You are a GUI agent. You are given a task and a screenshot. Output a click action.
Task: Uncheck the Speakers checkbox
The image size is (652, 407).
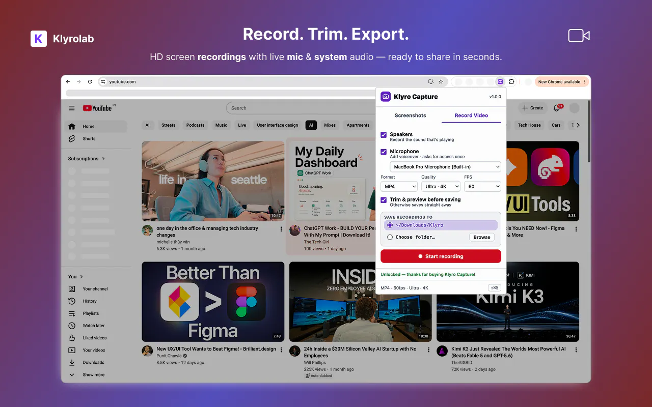[384, 135]
